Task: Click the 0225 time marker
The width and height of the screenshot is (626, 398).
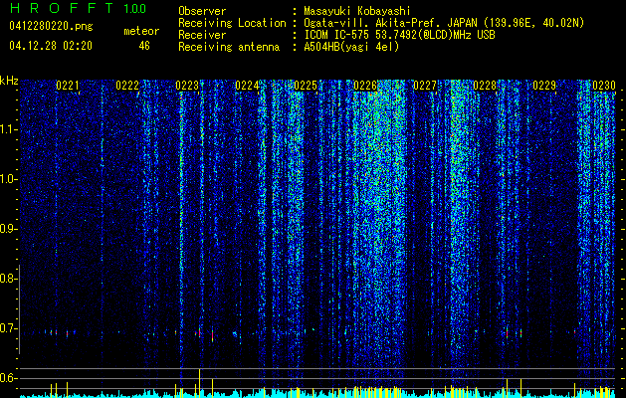Action: 306,86
